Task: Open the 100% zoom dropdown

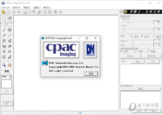Action: click(10, 77)
